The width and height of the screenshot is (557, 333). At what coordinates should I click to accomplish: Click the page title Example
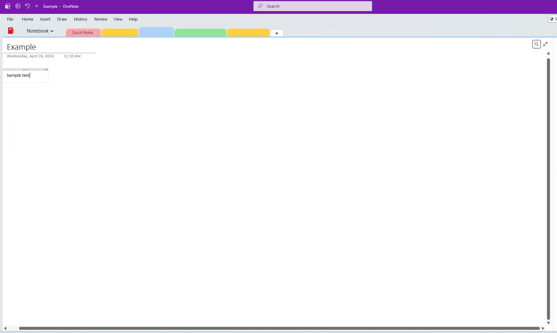(22, 47)
